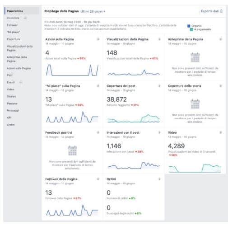
Task: Open the Visualizzazioni della Pagina line chart
Action: point(134,72)
